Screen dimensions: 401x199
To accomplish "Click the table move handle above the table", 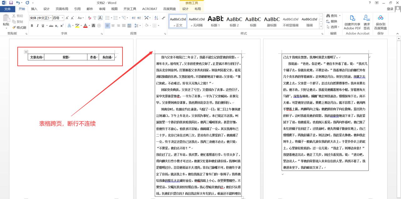I will [x=26, y=52].
